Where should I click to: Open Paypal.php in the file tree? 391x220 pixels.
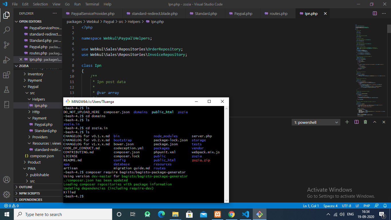pos(44,124)
